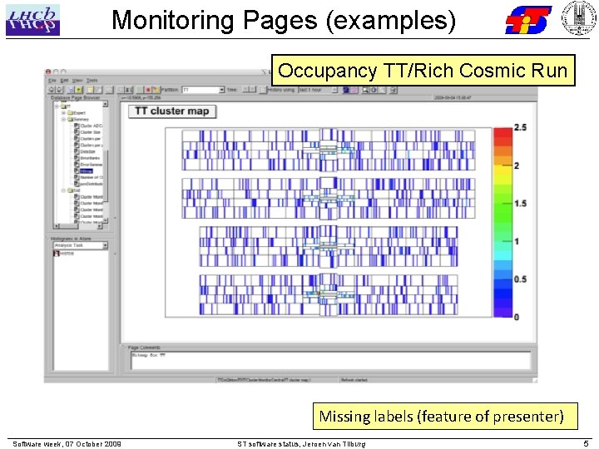The width and height of the screenshot is (599, 449).
Task: Select the DataSize page
Action: [85, 151]
